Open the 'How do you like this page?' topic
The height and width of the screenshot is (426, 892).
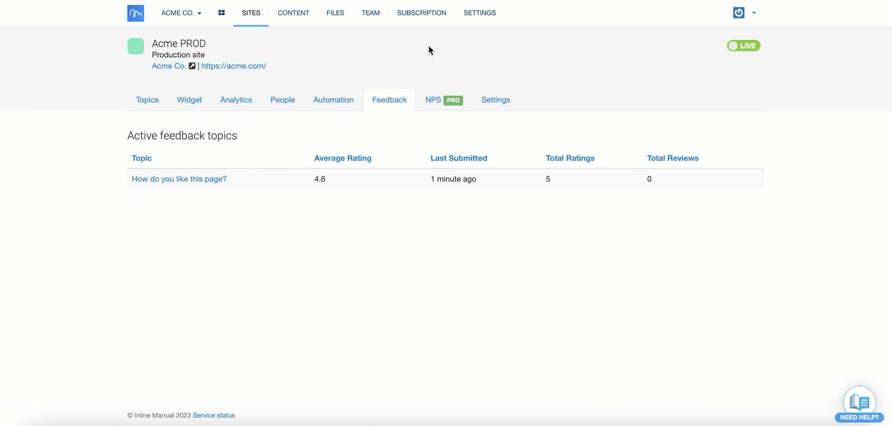coord(179,179)
